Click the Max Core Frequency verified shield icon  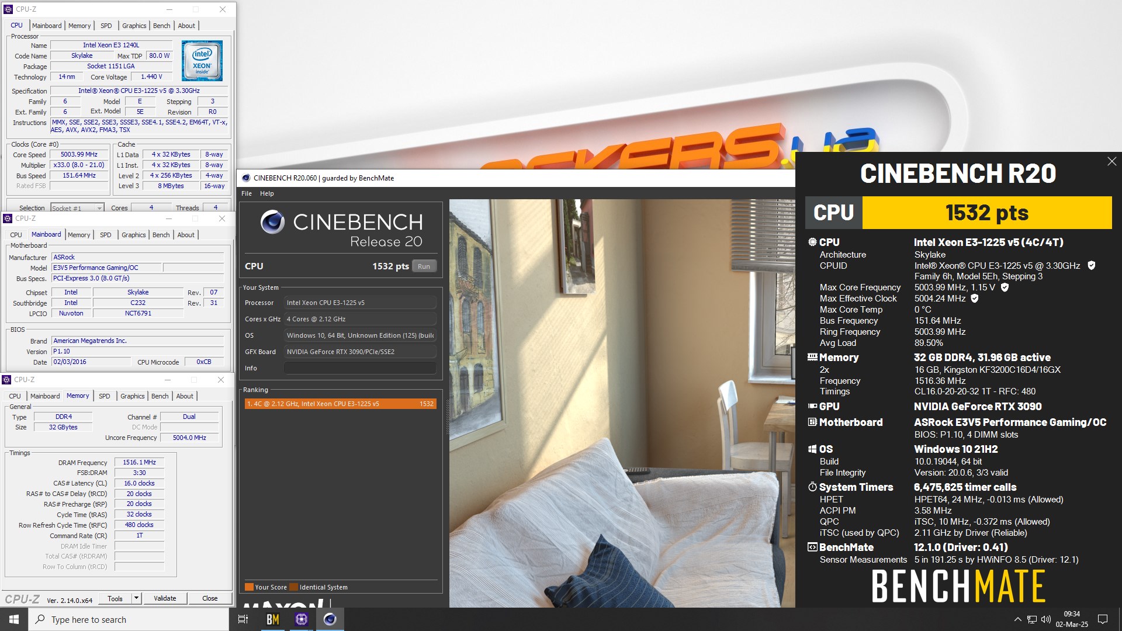(x=1005, y=287)
